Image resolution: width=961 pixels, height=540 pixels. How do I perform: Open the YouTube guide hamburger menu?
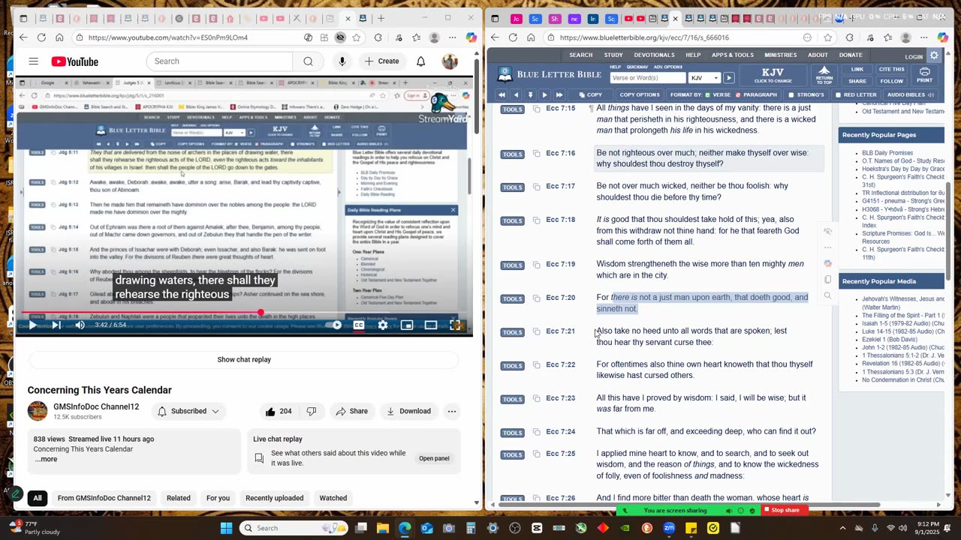34,61
